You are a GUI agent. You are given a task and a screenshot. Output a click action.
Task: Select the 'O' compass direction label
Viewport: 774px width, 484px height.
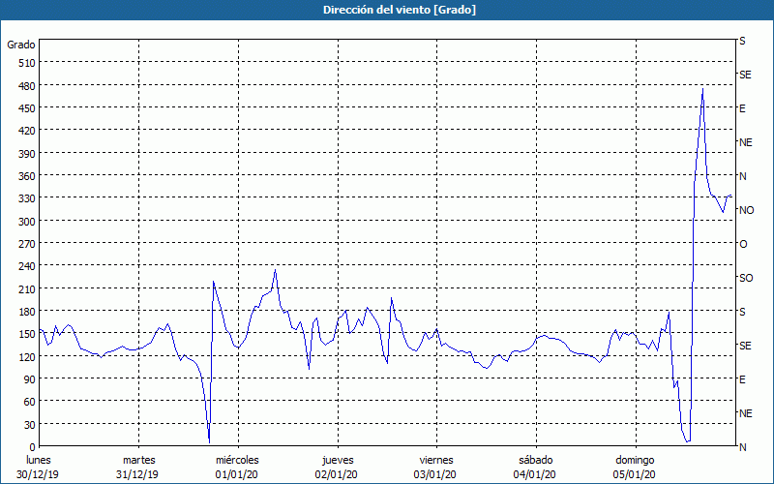[x=743, y=245]
